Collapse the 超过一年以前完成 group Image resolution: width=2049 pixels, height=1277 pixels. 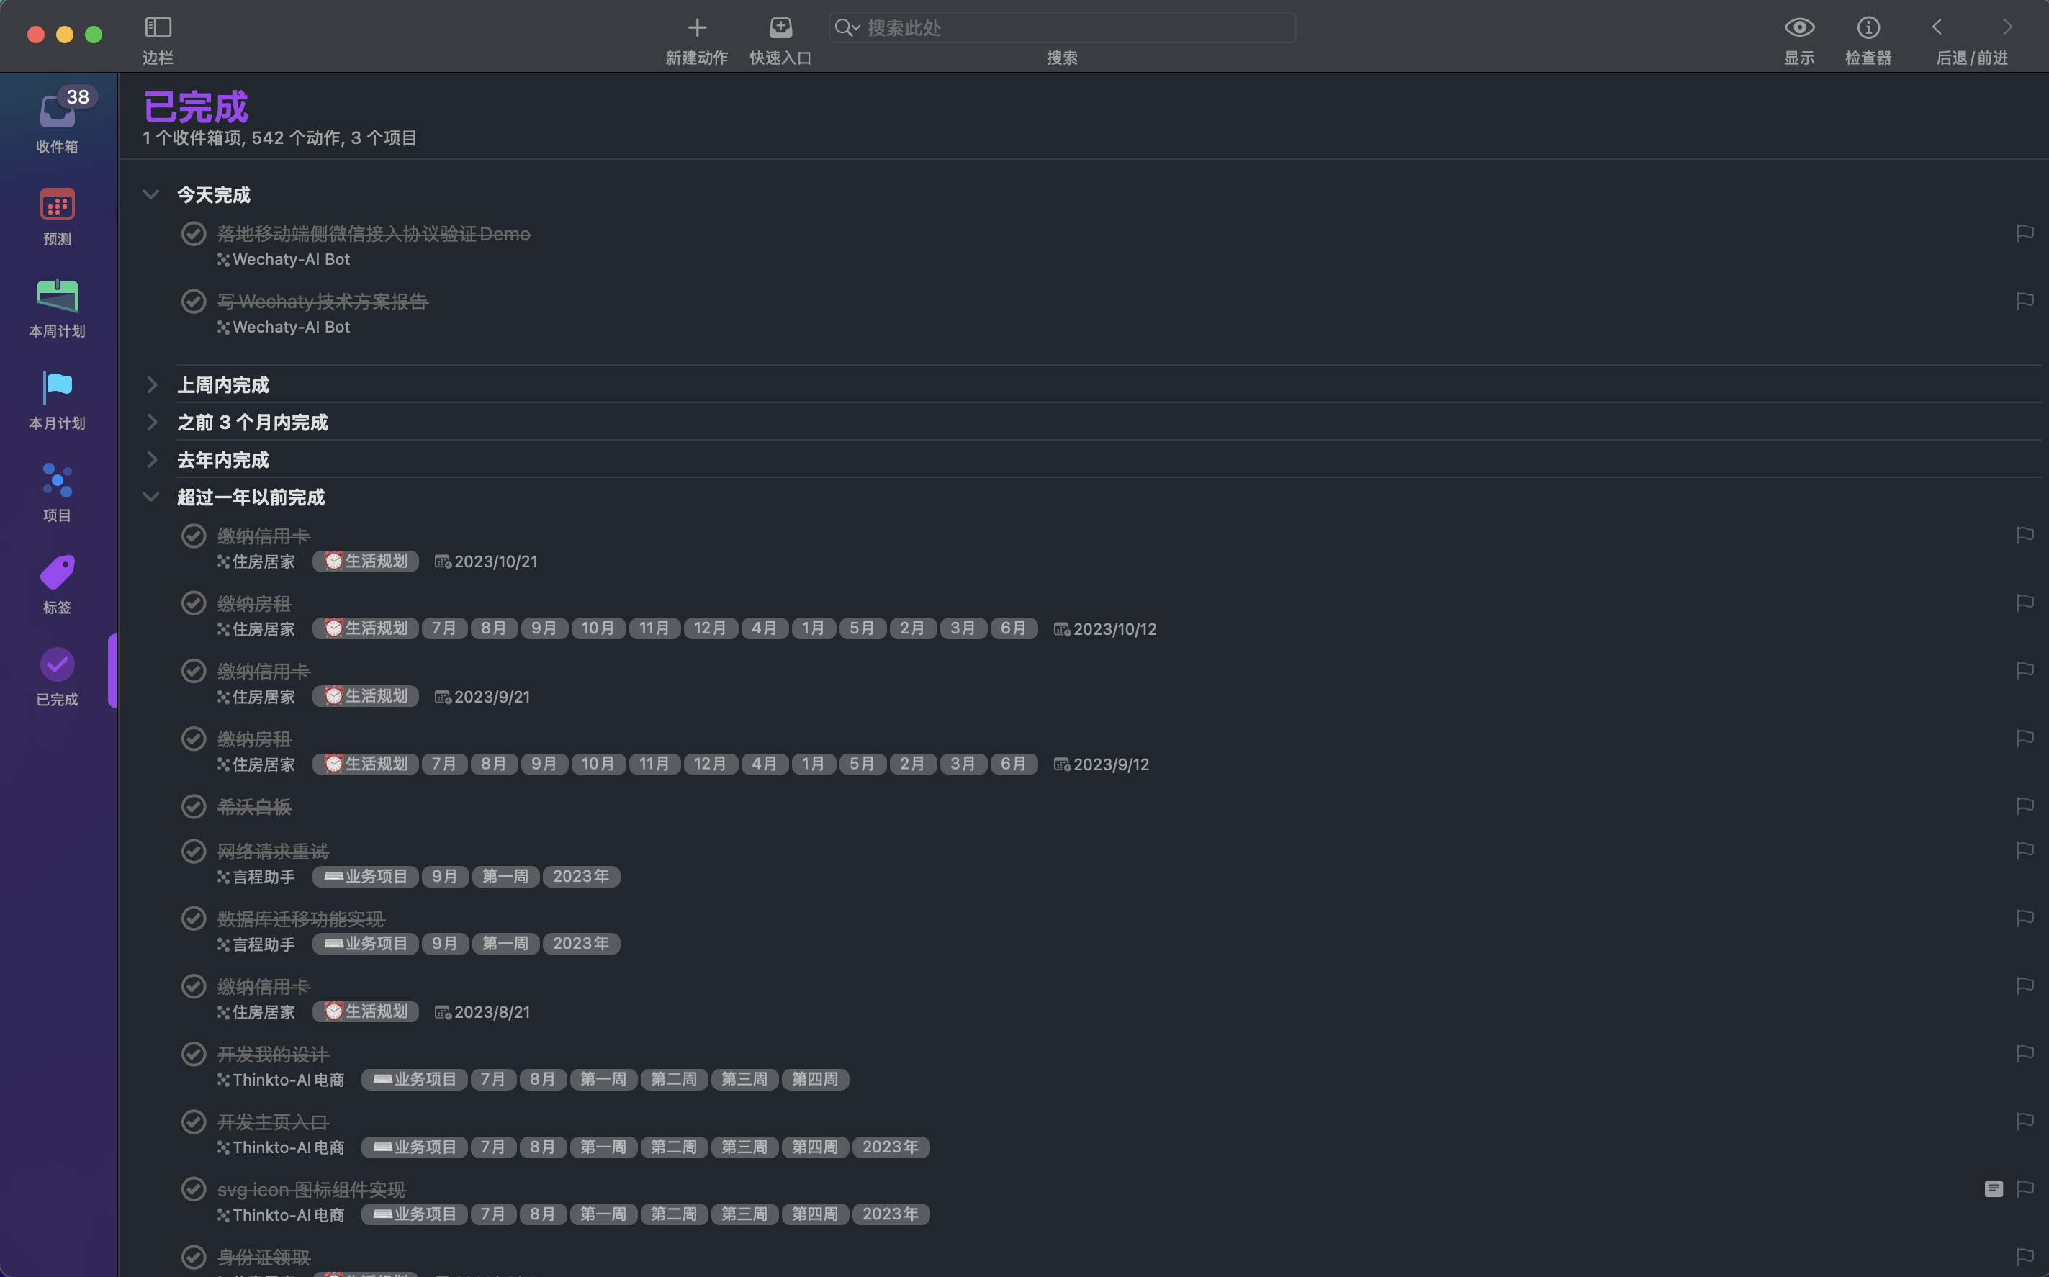[151, 497]
